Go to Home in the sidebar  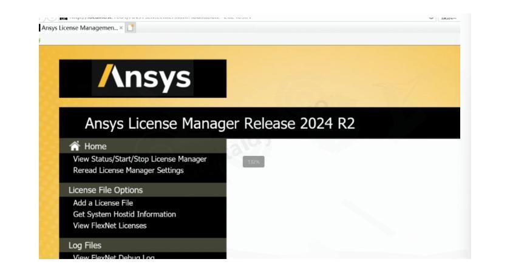coord(95,146)
